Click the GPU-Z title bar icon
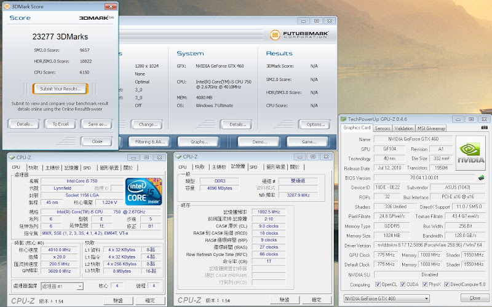The height and width of the screenshot is (307, 492). pos(344,119)
